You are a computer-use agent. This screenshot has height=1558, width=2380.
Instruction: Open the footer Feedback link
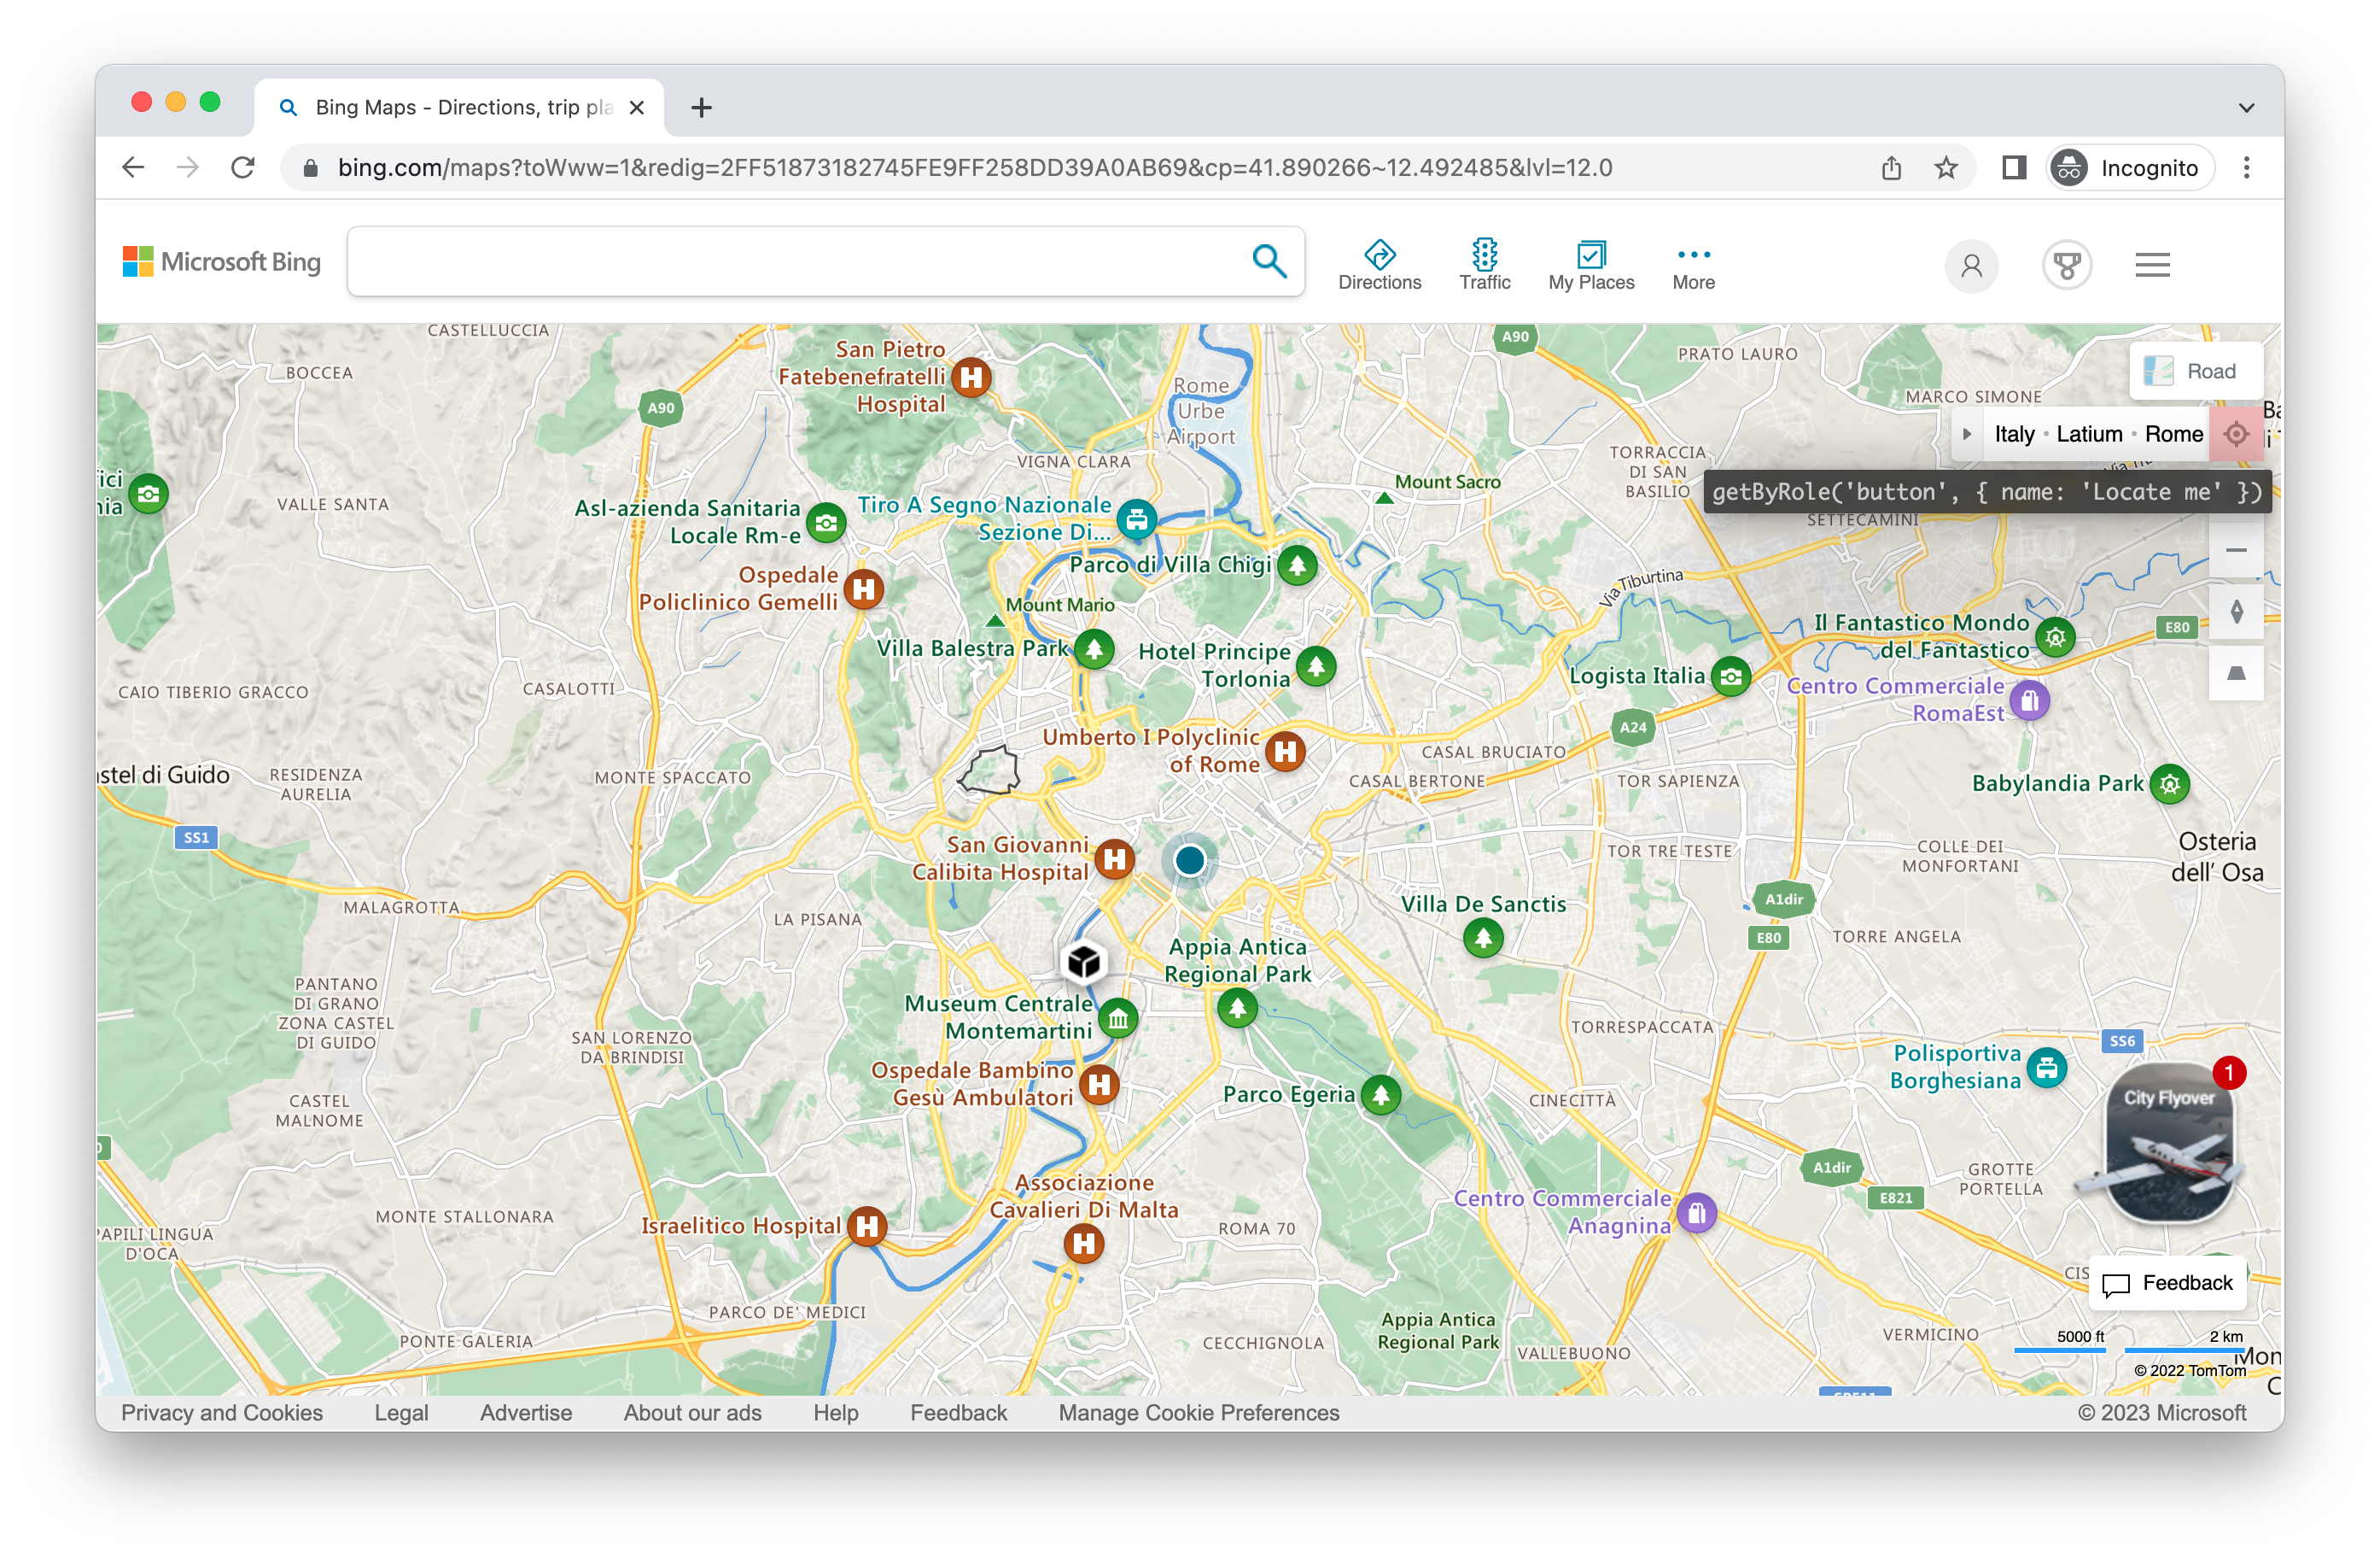958,1412
